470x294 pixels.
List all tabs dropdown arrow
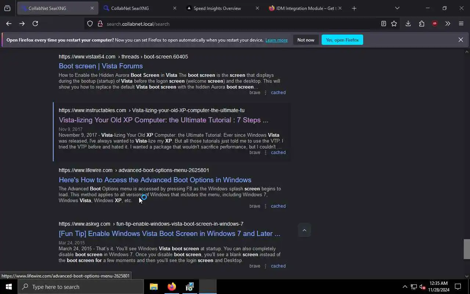click(397, 8)
